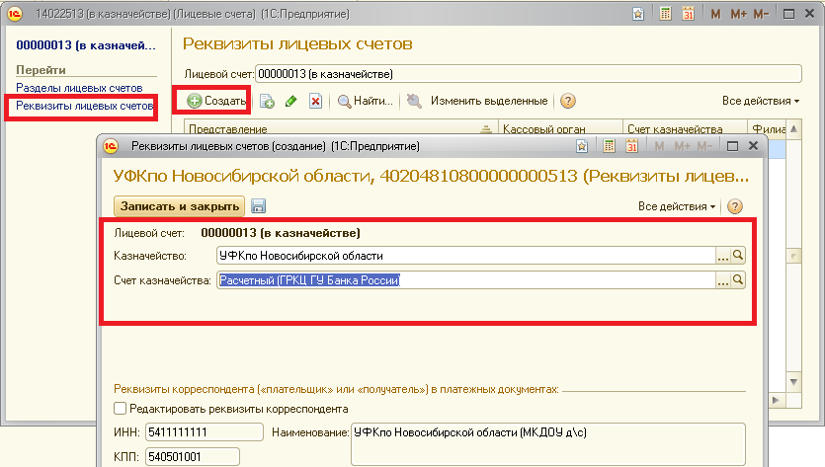
Task: Click Счет казначейства column header
Action: (685, 127)
